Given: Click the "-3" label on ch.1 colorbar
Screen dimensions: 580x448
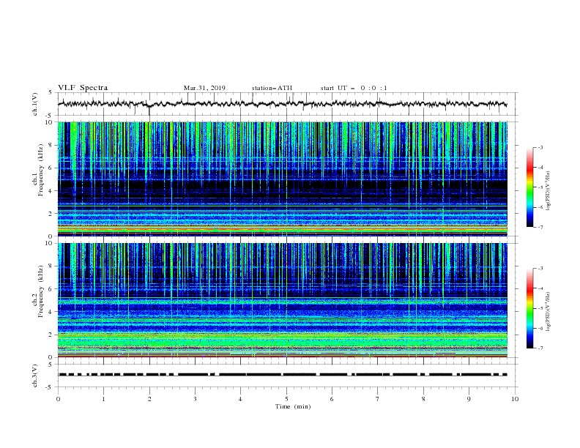Looking at the screenshot, I should pyautogui.click(x=540, y=147).
